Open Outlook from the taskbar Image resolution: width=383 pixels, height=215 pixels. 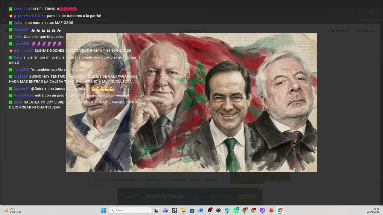[x=201, y=210]
